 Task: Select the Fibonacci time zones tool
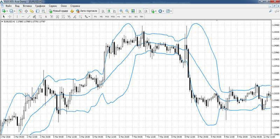pyautogui.click(x=80, y=16)
